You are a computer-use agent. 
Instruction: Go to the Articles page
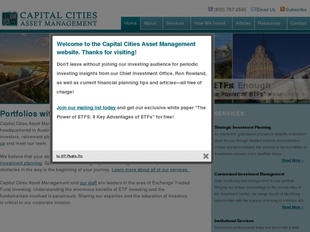243,23
